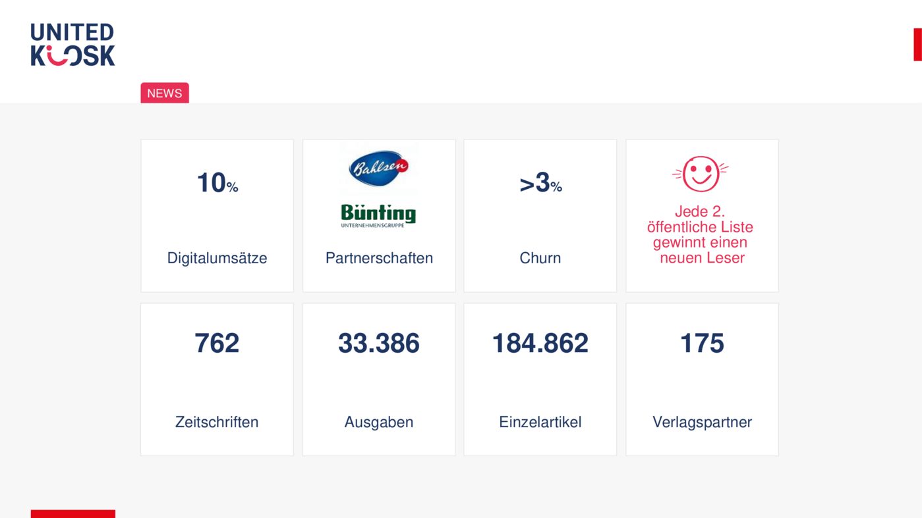Click the Bahlsen logo

(379, 168)
